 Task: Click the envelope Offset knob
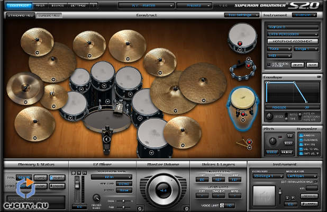point(269,117)
